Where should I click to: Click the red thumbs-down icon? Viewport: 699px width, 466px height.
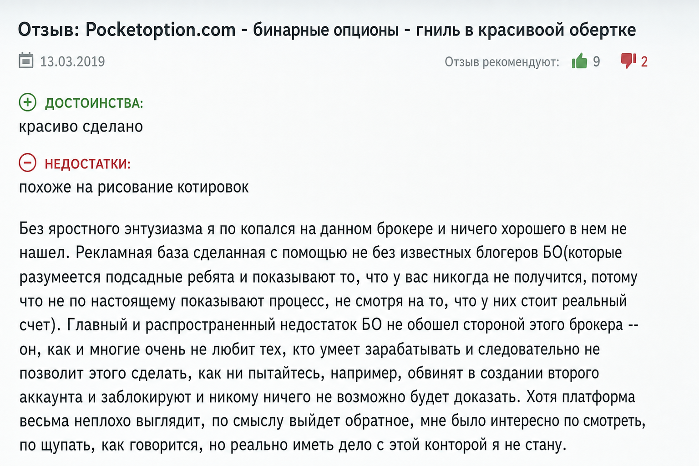coord(628,61)
